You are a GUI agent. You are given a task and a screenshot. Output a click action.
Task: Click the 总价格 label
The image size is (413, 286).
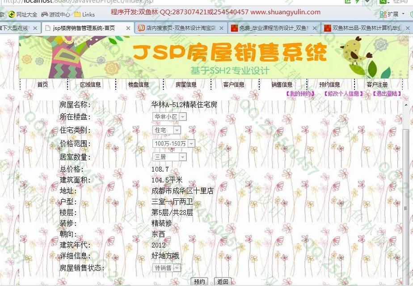point(72,169)
